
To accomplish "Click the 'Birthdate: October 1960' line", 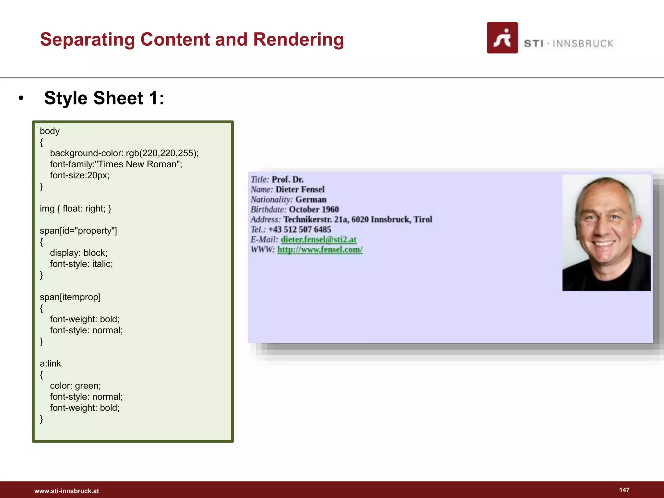I will point(295,209).
